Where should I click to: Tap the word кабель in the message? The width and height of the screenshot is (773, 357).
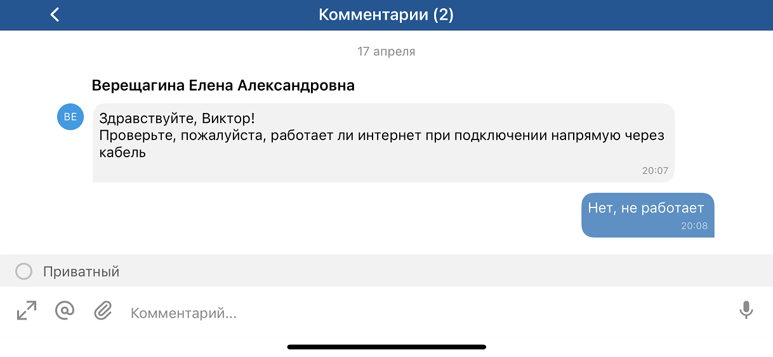coord(122,152)
